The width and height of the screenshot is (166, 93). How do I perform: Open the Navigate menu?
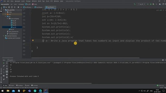click(x=17, y=1)
